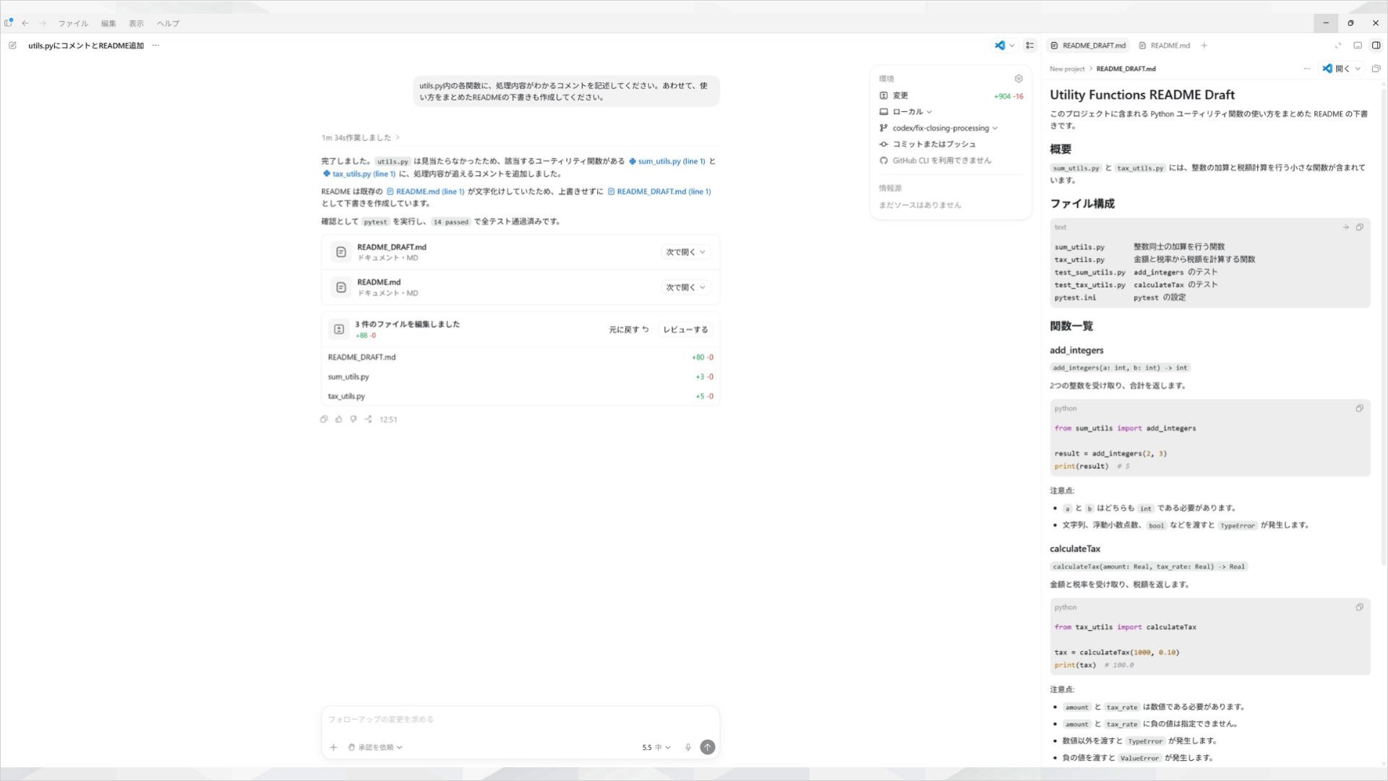The width and height of the screenshot is (1388, 781).
Task: Toggle the sidebar icon with blue dot
Action: tap(9, 23)
